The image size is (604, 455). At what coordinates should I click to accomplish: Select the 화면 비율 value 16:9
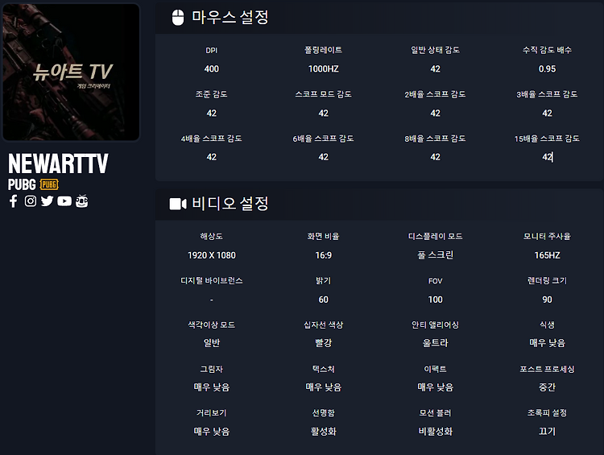click(x=324, y=255)
